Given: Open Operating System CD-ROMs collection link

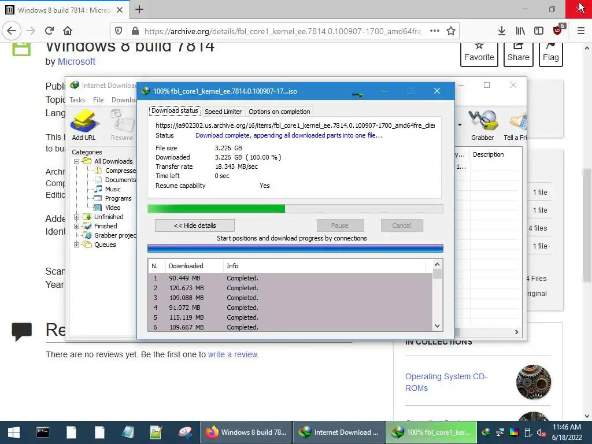Looking at the screenshot, I should click(x=446, y=382).
